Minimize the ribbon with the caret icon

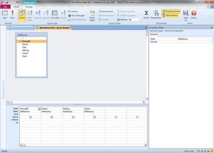point(208,7)
